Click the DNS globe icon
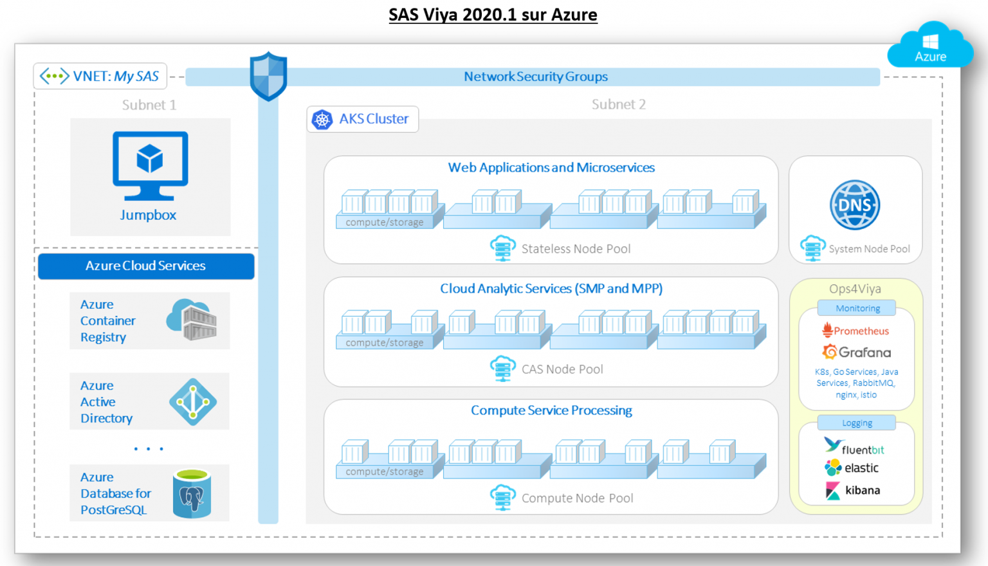The height and width of the screenshot is (566, 988). coord(855,205)
